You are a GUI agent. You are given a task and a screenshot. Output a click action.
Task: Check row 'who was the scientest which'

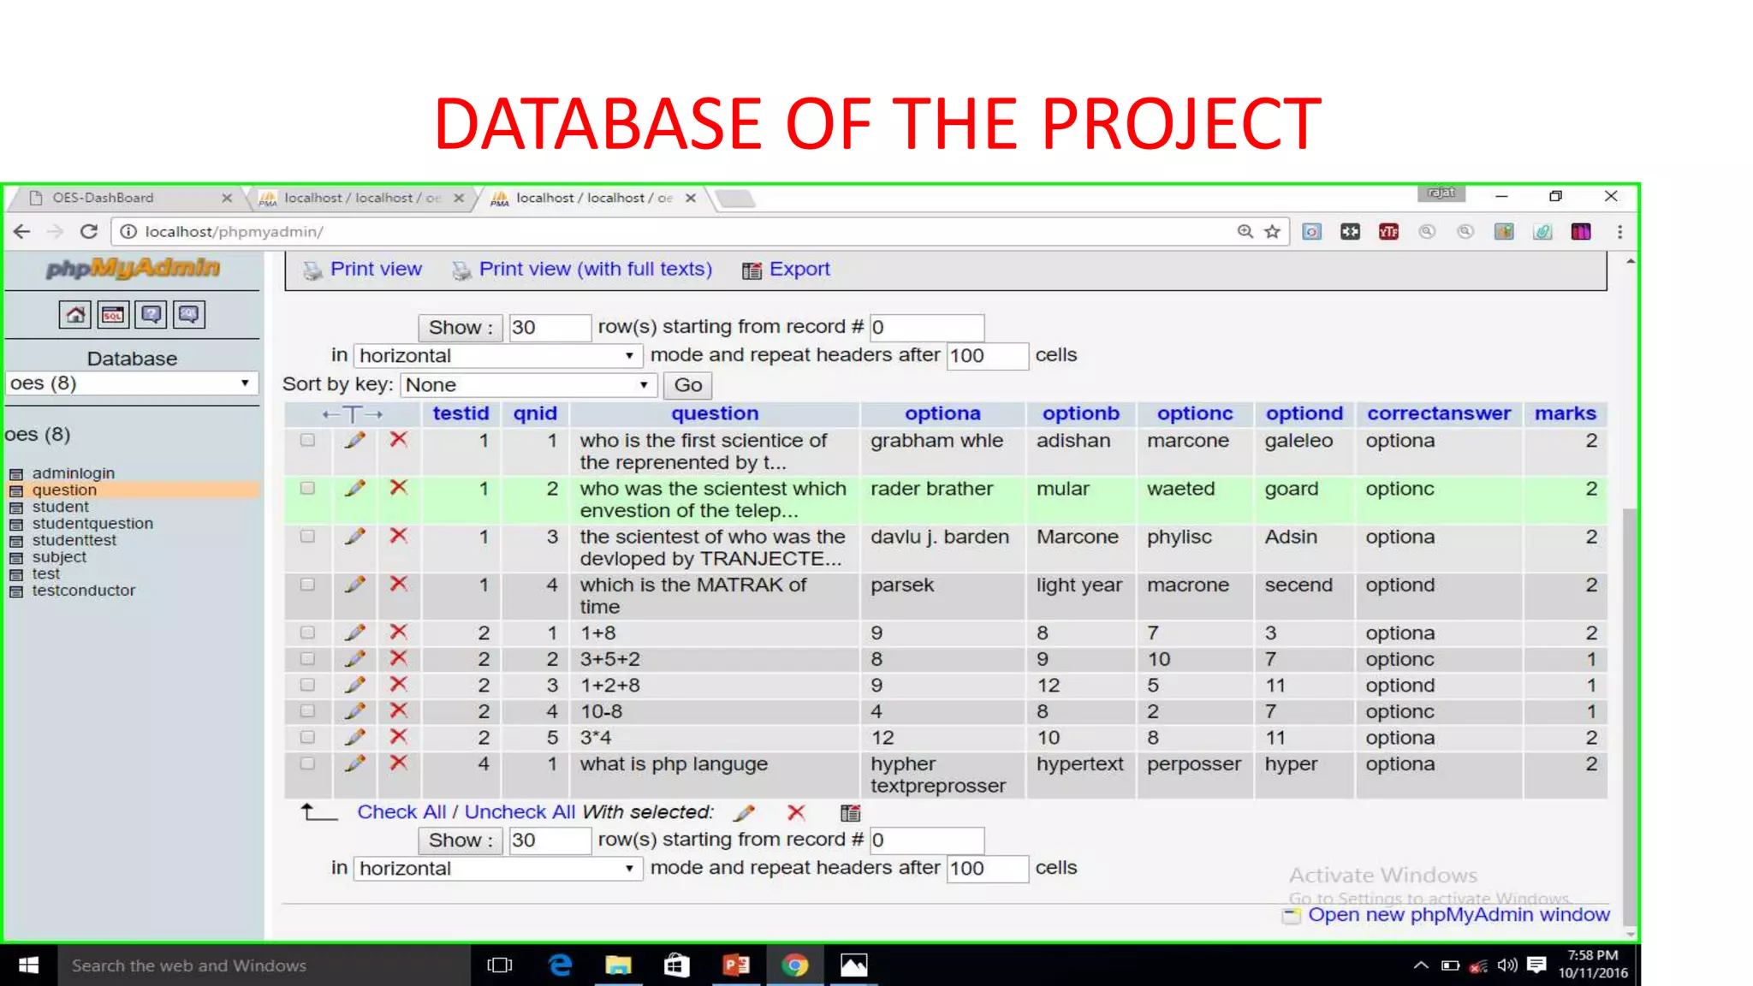tap(307, 488)
